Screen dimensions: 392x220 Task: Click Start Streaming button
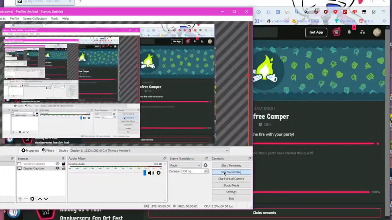[231, 165]
